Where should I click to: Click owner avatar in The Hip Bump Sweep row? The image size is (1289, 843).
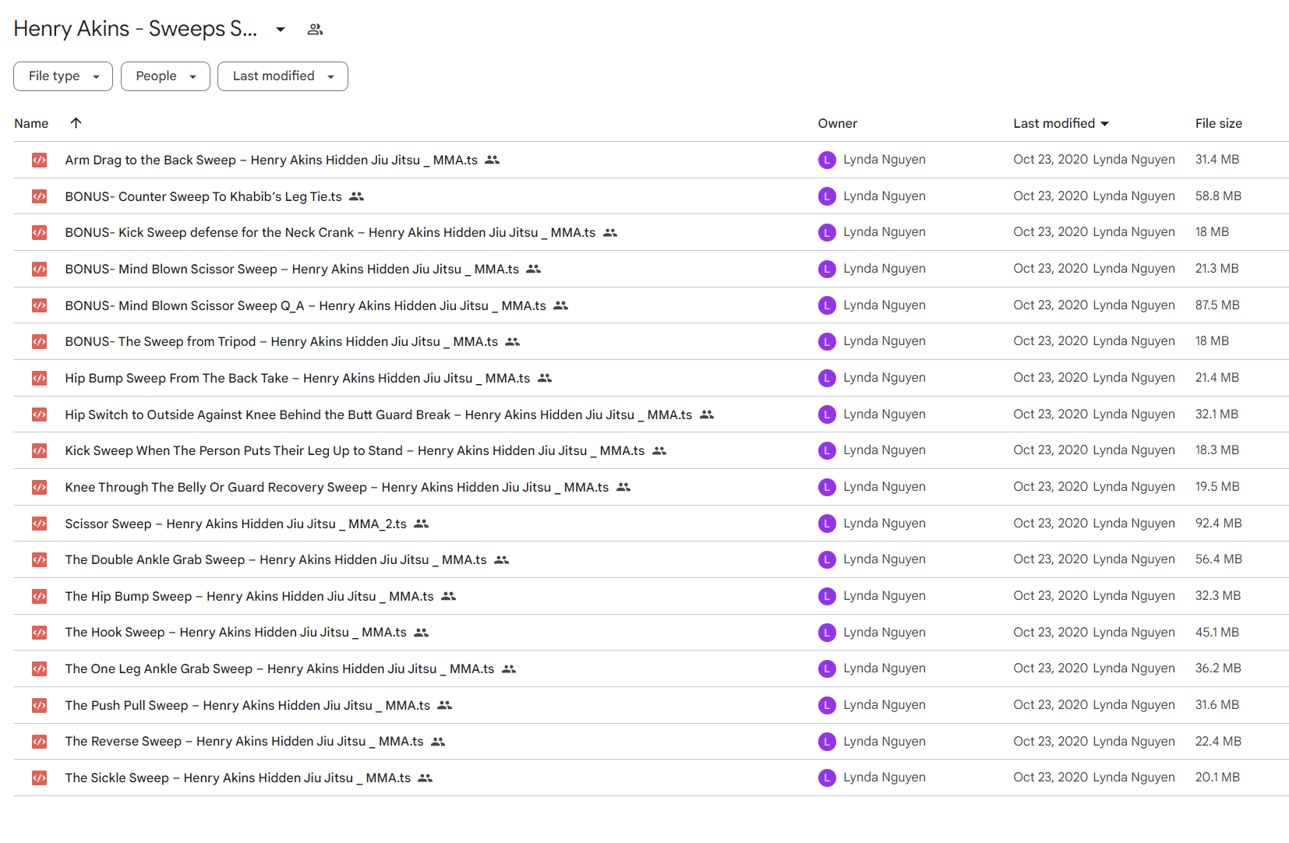(x=827, y=596)
